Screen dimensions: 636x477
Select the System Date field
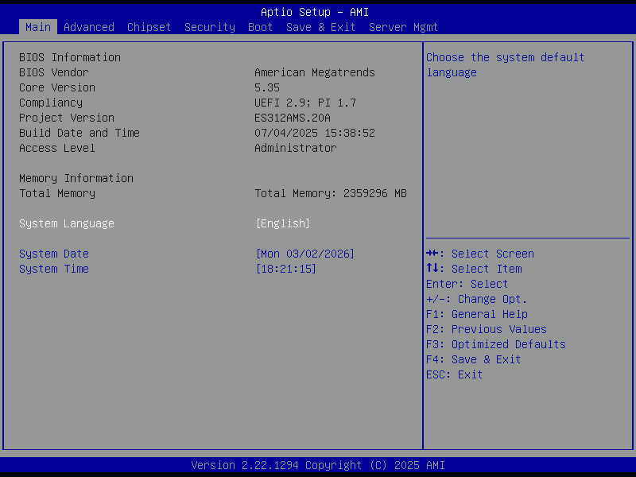point(53,254)
